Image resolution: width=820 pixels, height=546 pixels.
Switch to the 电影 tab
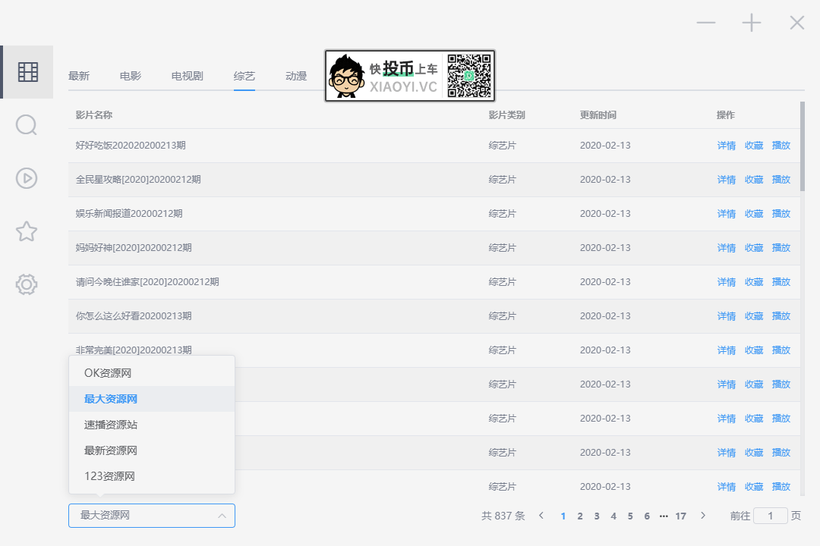tap(131, 77)
